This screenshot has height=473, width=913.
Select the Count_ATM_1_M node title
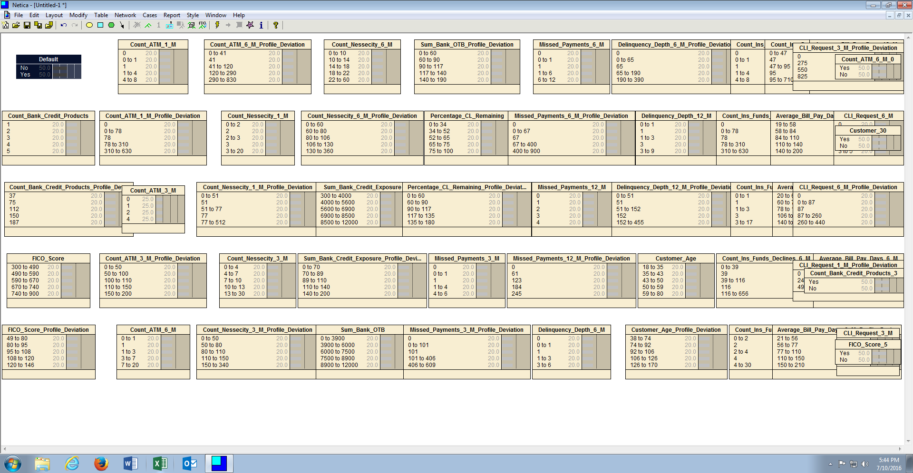(x=153, y=45)
